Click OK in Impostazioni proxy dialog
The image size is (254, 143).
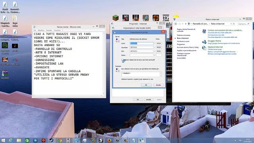(146, 85)
